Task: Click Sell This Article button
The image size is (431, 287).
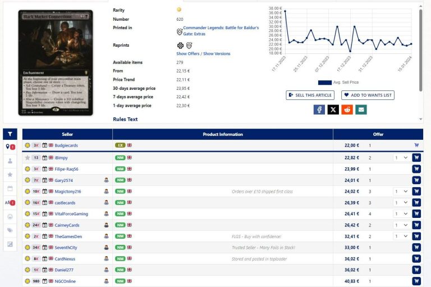Action: 310,95
